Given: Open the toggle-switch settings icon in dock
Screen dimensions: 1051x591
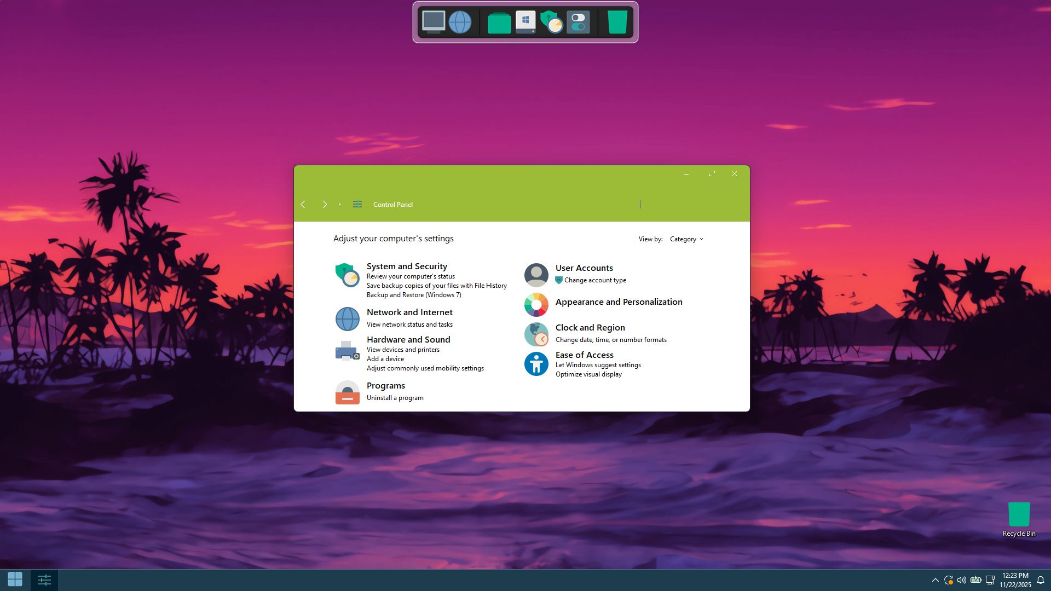Looking at the screenshot, I should click(578, 22).
